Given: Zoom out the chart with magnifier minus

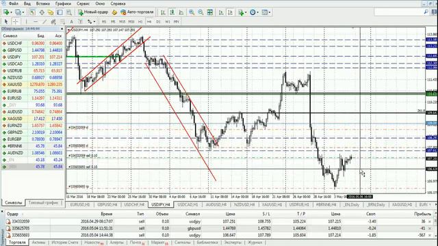Looking at the screenshot, I should (x=201, y=12).
